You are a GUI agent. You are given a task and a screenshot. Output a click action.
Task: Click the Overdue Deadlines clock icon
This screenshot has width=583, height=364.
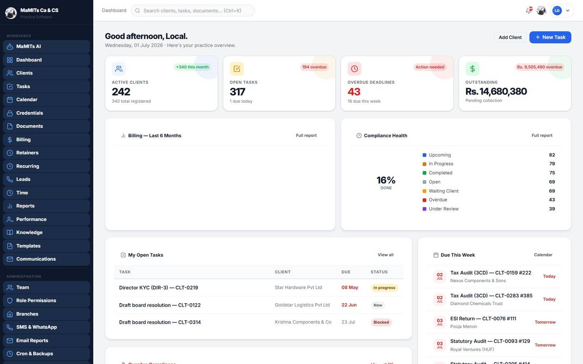(x=354, y=69)
